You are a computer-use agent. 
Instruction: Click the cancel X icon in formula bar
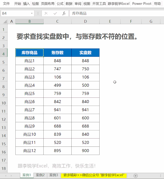[46, 13]
